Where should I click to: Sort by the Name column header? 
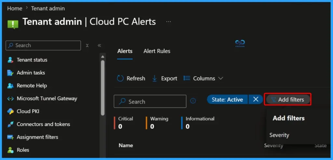(x=126, y=145)
